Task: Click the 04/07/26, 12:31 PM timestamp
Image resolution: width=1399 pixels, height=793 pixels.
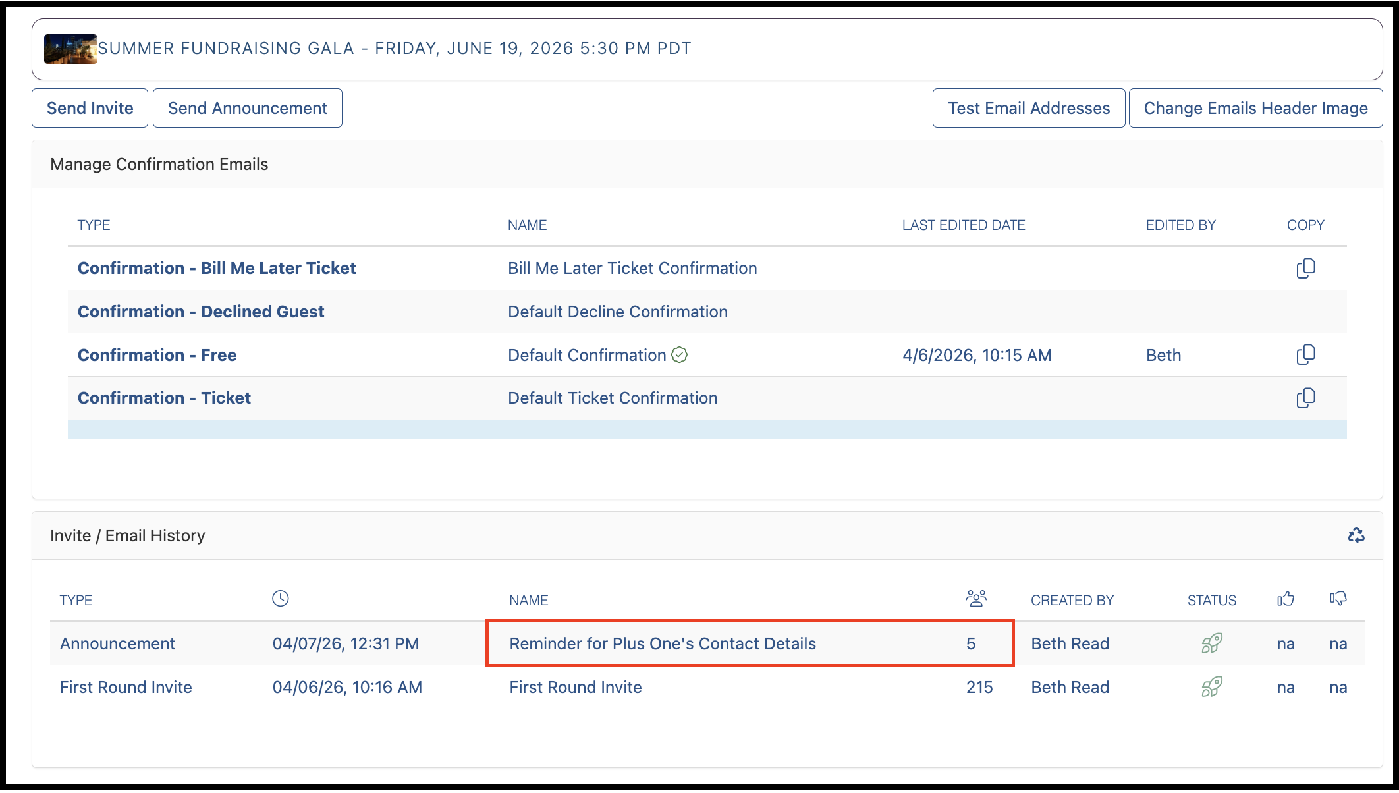Action: tap(346, 643)
